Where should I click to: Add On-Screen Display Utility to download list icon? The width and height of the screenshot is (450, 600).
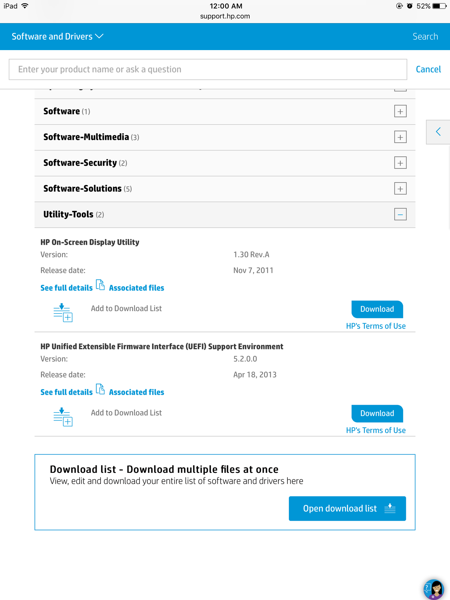[63, 312]
